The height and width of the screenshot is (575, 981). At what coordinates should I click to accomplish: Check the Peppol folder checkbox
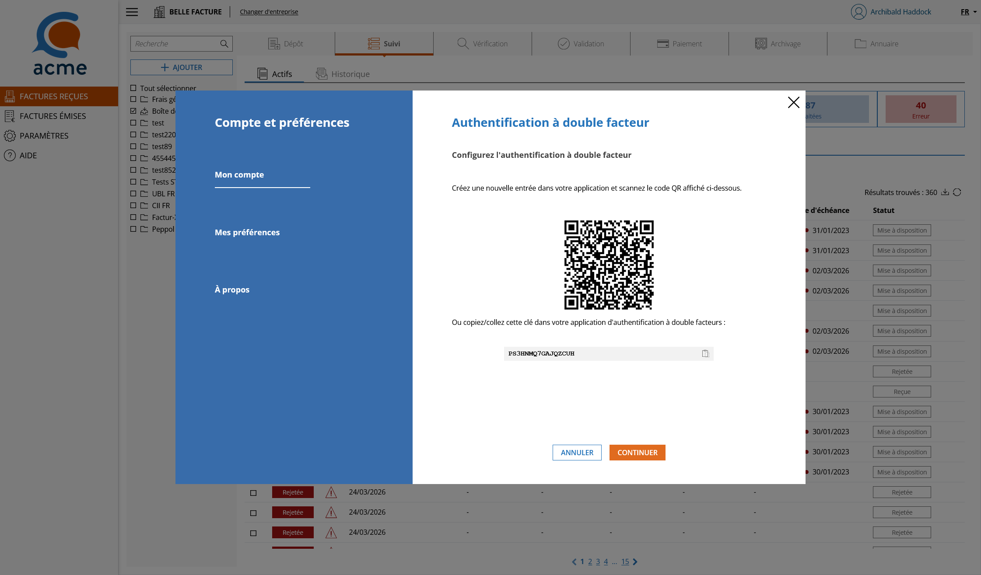[x=133, y=229]
